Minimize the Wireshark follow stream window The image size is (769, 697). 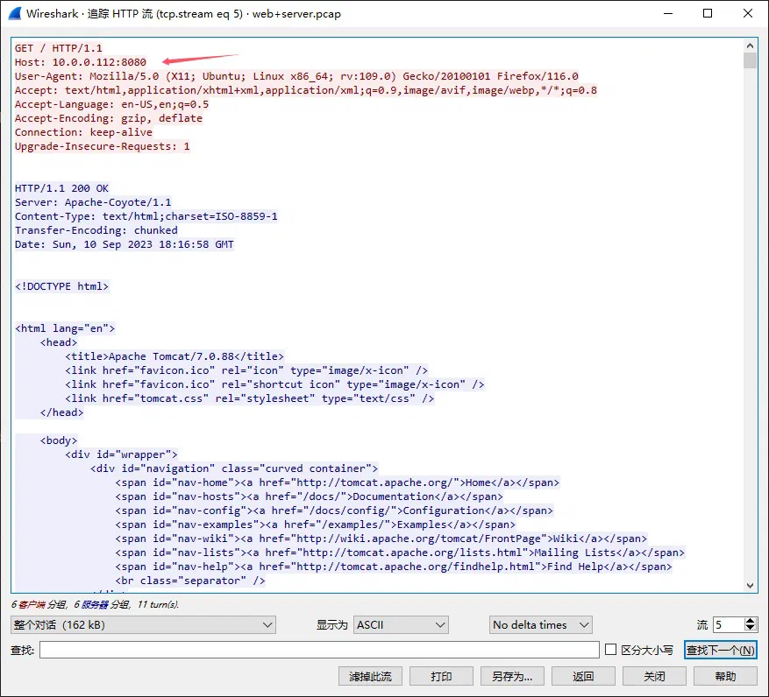tap(668, 13)
